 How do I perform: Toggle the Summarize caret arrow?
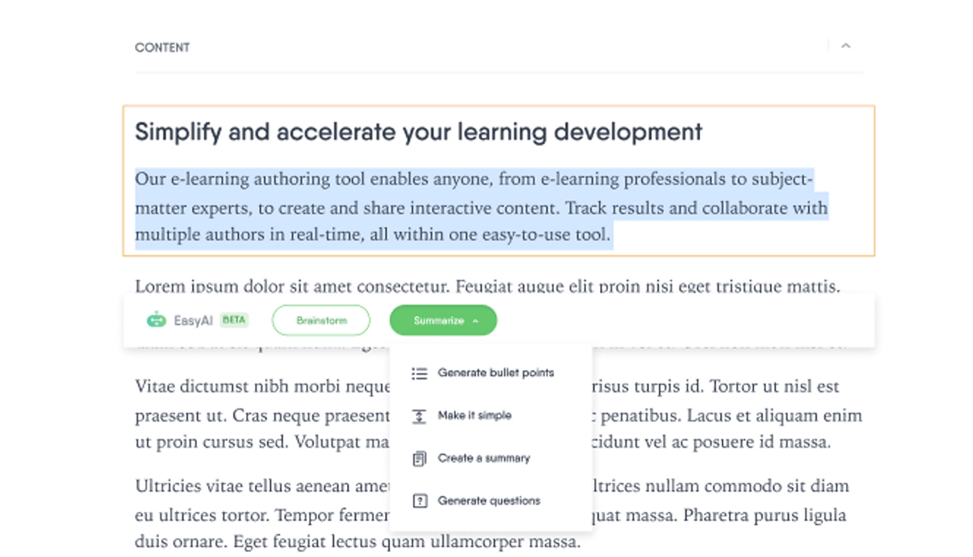[475, 321]
